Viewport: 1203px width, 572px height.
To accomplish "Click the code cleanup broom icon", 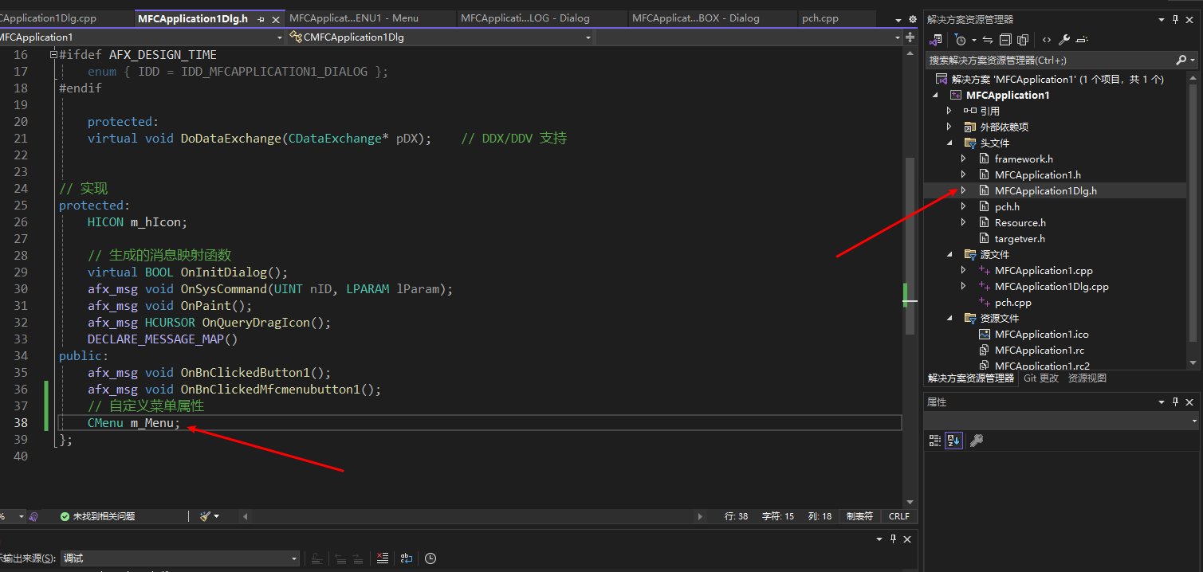I will coord(205,516).
